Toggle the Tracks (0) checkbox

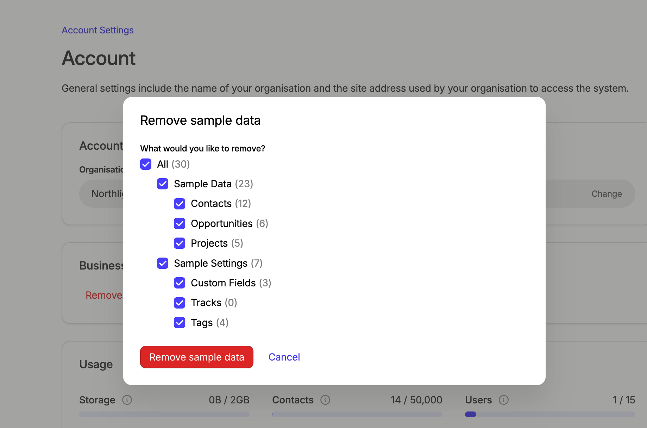click(x=180, y=303)
